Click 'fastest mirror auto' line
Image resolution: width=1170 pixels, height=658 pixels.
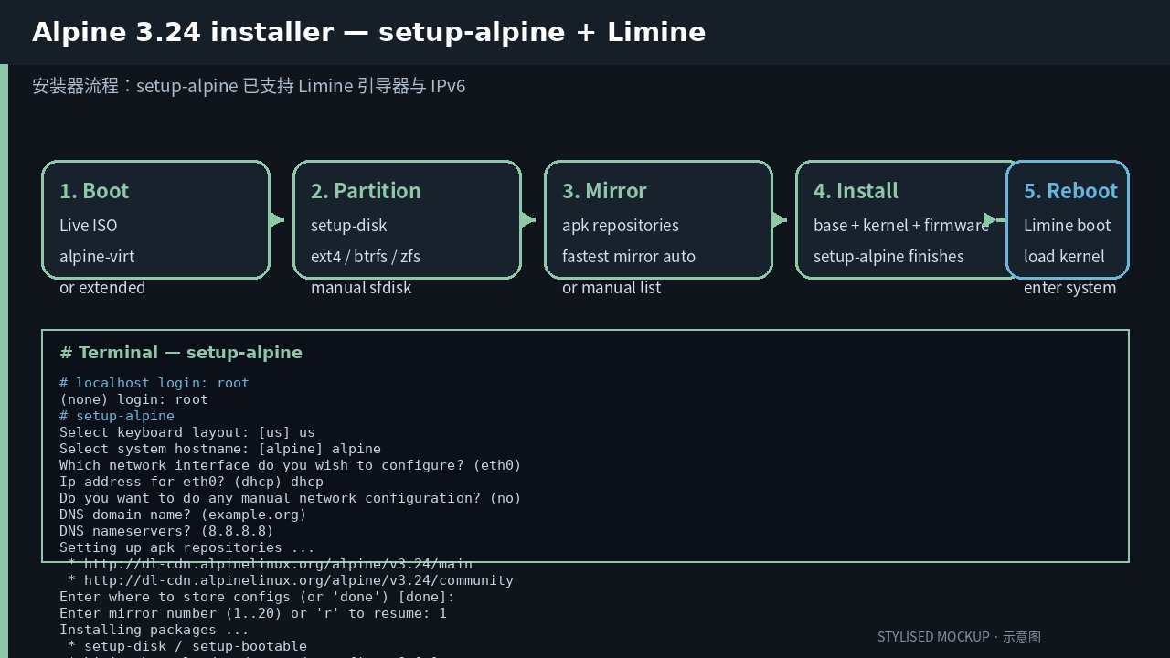coord(629,257)
